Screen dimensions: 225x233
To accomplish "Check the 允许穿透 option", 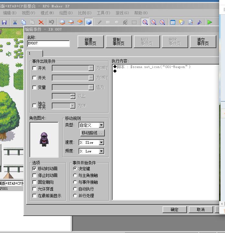I will [35, 189].
